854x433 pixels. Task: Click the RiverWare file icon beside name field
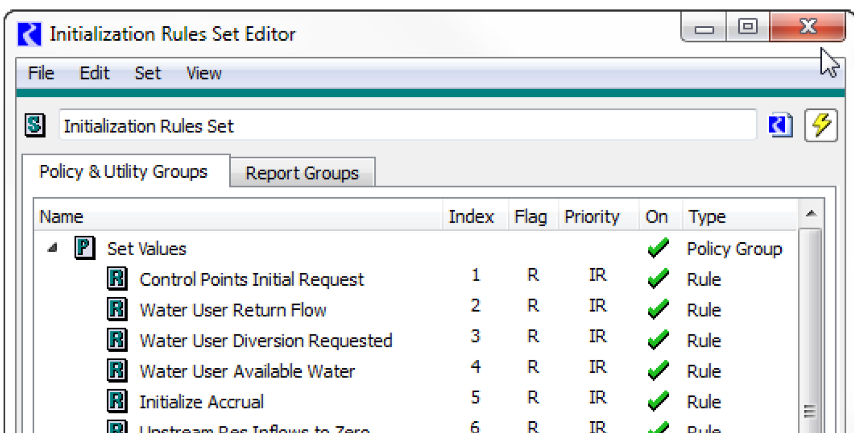tap(780, 126)
